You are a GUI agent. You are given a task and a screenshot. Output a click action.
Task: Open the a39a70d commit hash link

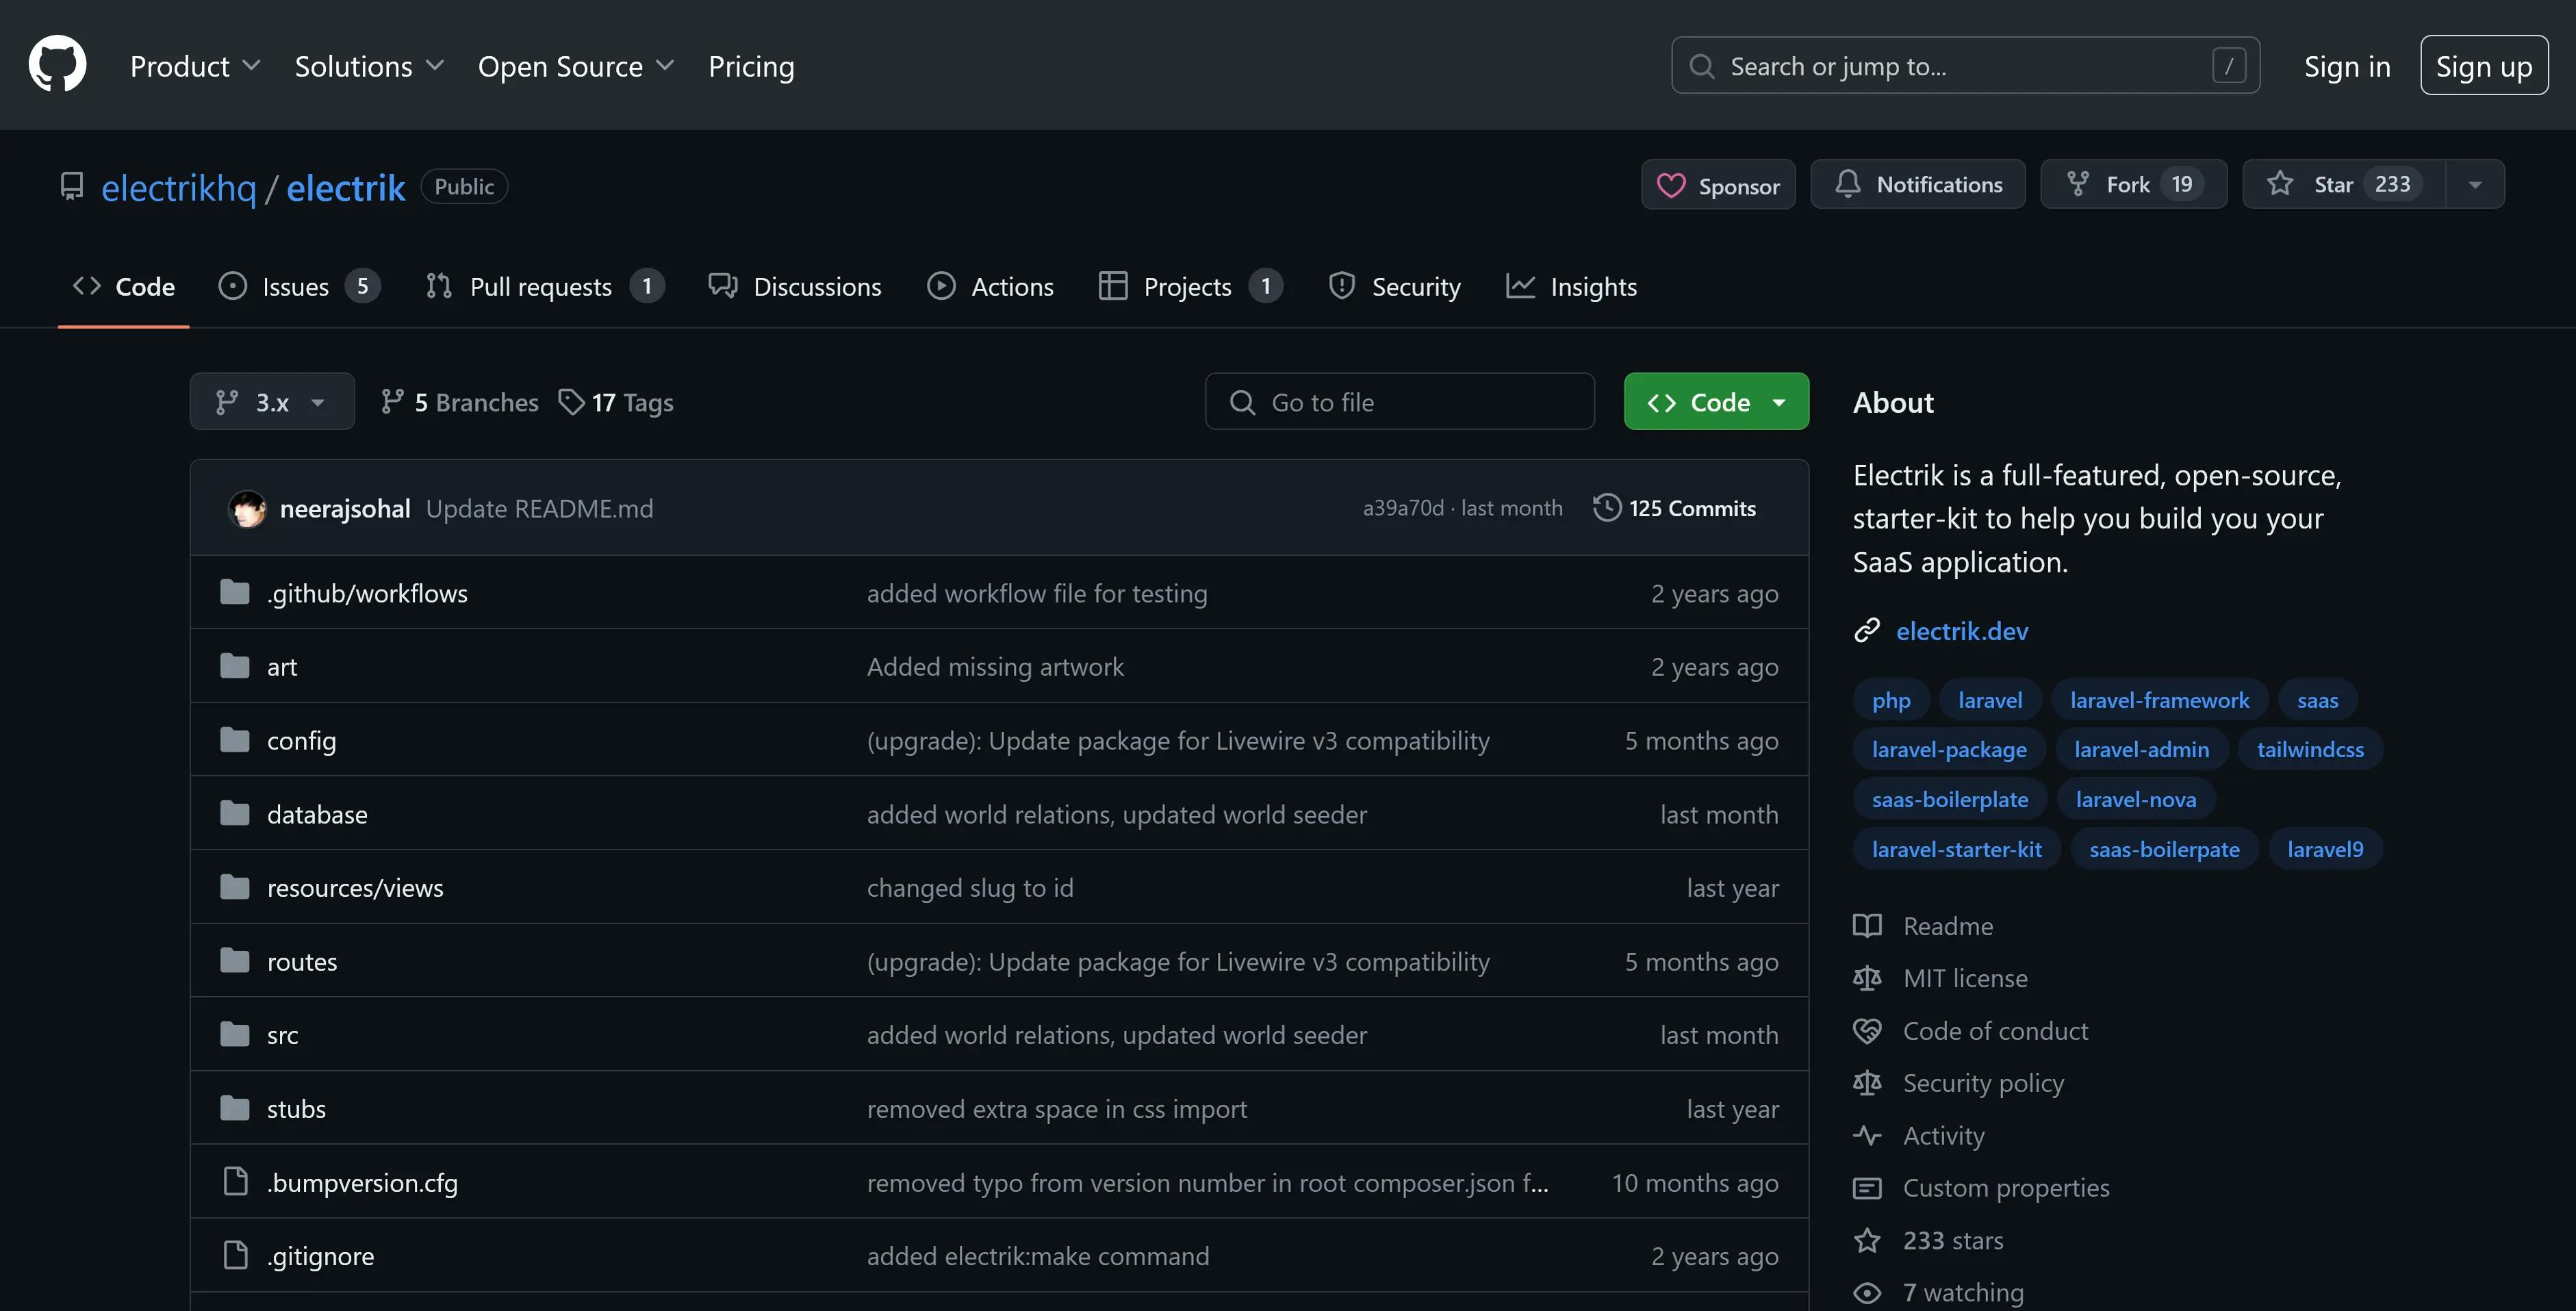point(1403,508)
